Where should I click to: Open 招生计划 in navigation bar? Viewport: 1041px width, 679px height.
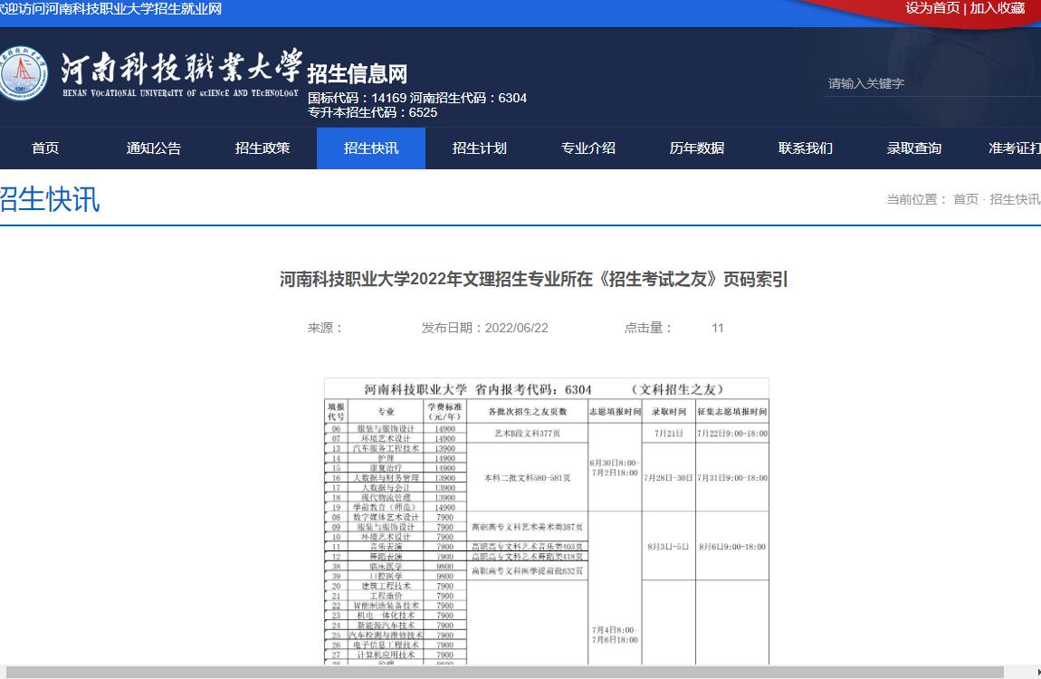(x=480, y=148)
